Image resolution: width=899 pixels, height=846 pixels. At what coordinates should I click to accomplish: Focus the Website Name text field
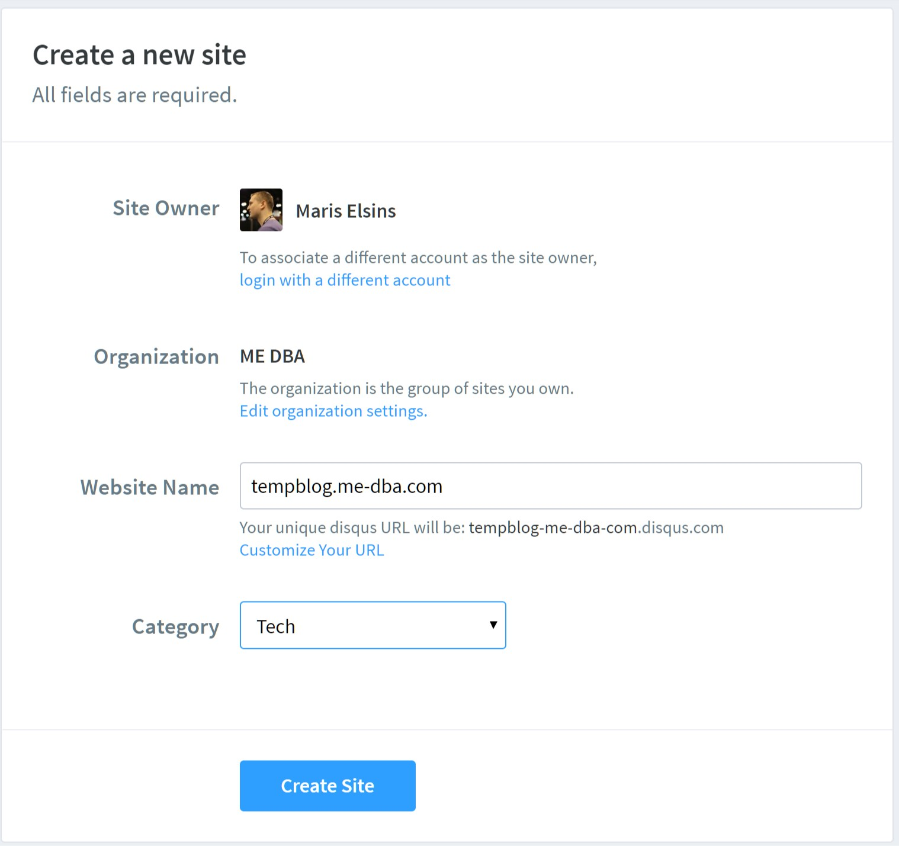[550, 486]
